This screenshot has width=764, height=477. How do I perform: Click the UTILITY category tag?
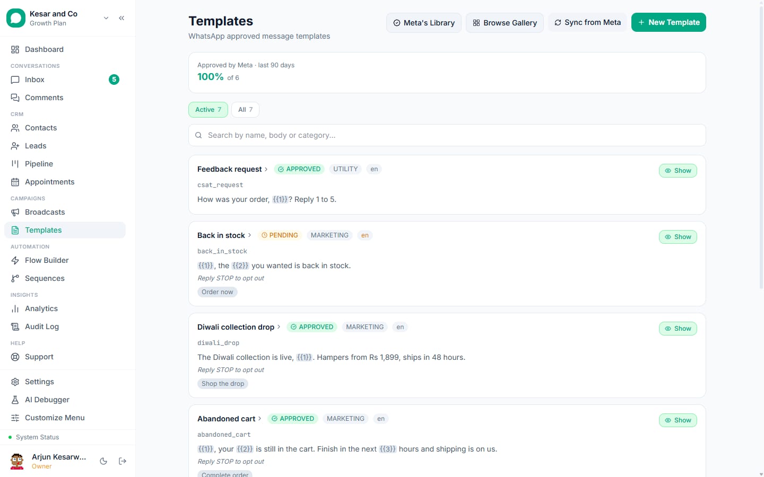345,169
